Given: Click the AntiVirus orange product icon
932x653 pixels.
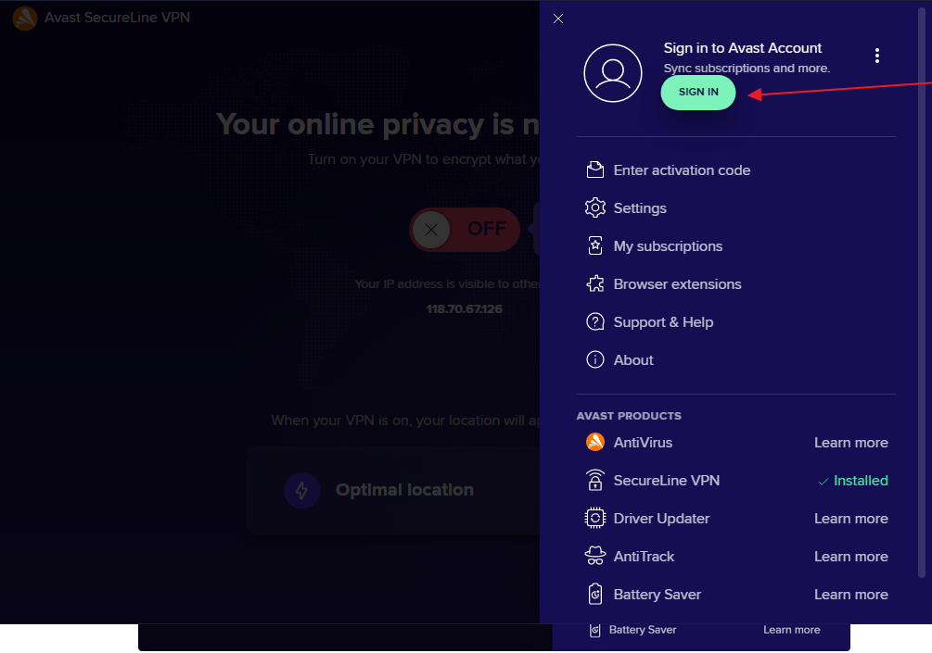Looking at the screenshot, I should pyautogui.click(x=595, y=443).
